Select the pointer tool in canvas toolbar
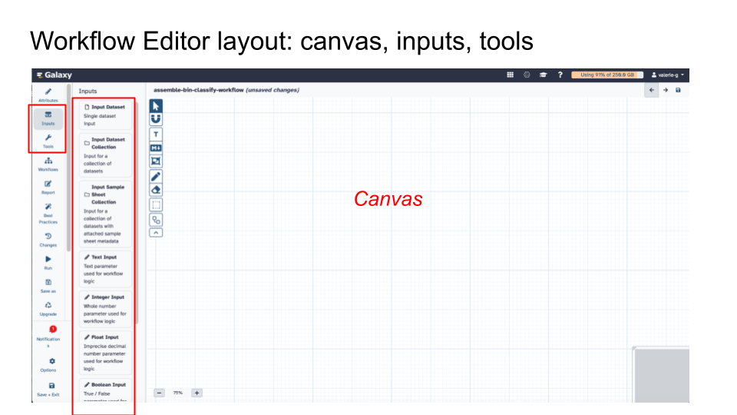Viewport: 737px width, 415px height. point(156,106)
